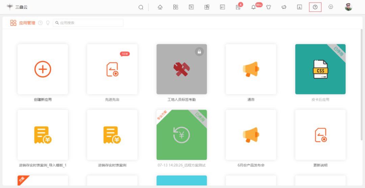Open the megaphone announcements icon in top bar
365x188 pixels.
[284, 7]
